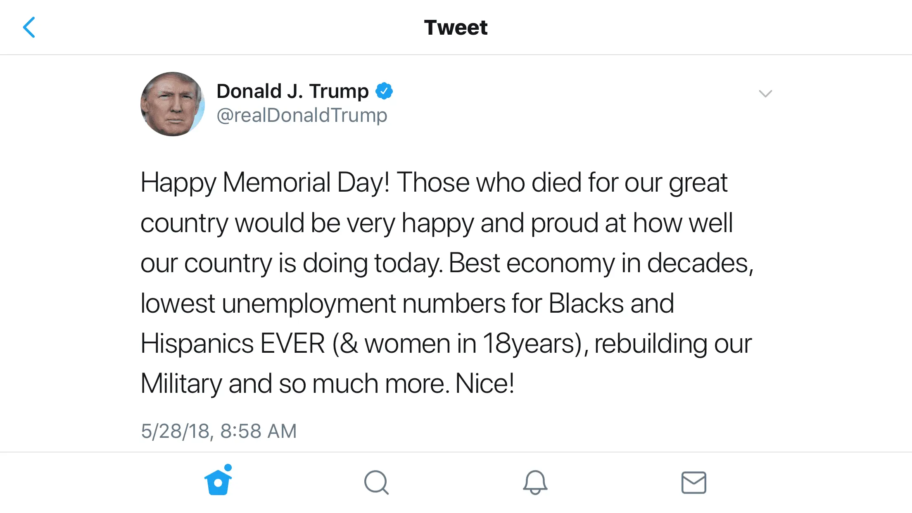
Task: Open the @realDonaldTrump handle
Action: [x=302, y=115]
